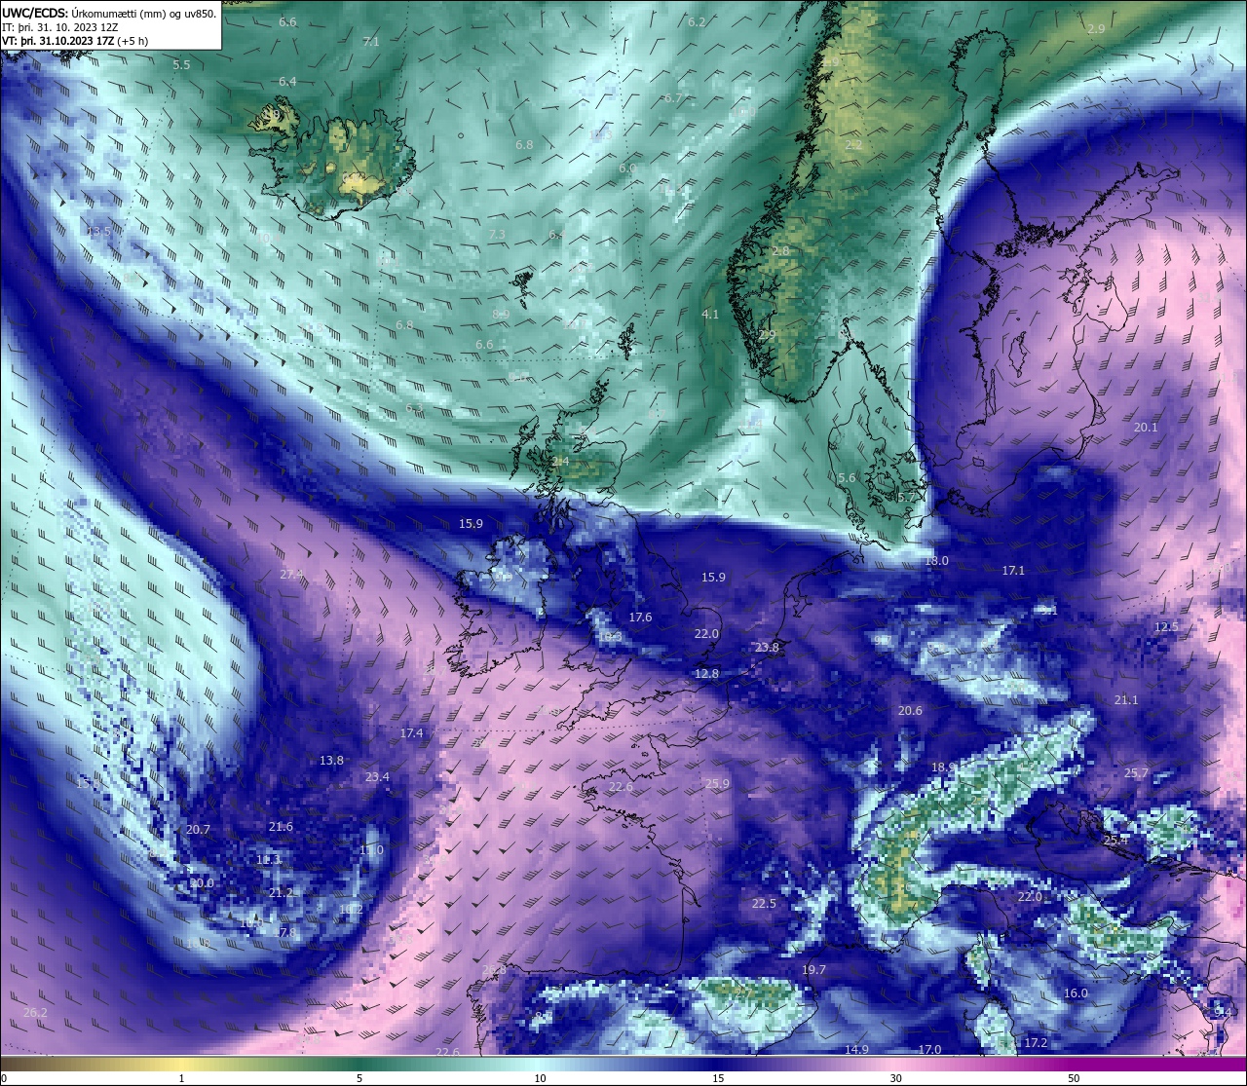Click the 2.2 value over Scandinavia

coord(853,145)
